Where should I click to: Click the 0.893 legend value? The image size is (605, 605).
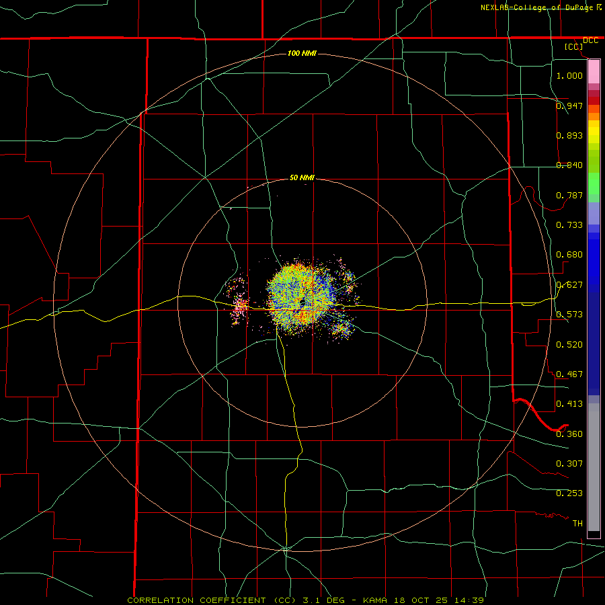point(569,135)
